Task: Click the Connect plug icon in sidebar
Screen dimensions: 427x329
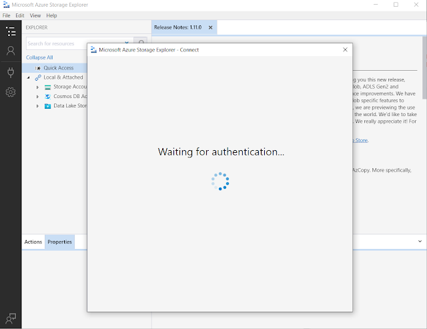Action: tap(11, 73)
